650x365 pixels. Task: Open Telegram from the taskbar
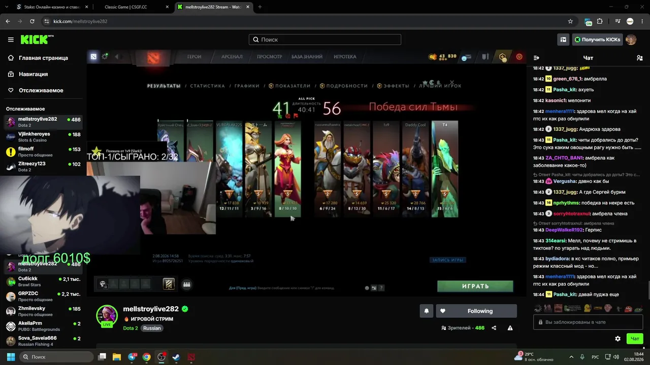tap(132, 357)
